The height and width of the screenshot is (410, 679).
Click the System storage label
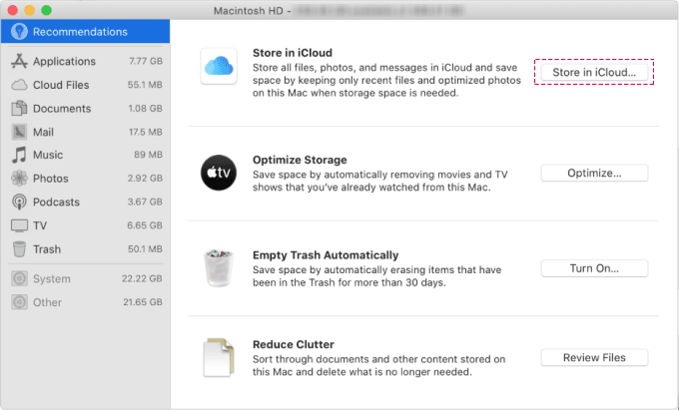point(52,278)
